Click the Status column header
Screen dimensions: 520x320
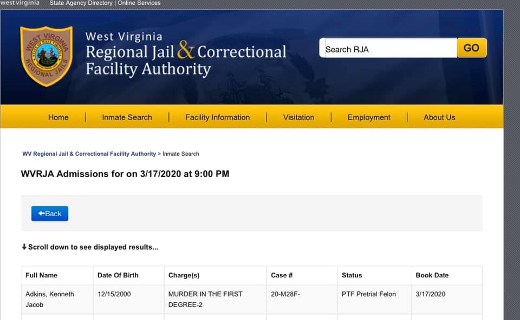click(x=352, y=275)
